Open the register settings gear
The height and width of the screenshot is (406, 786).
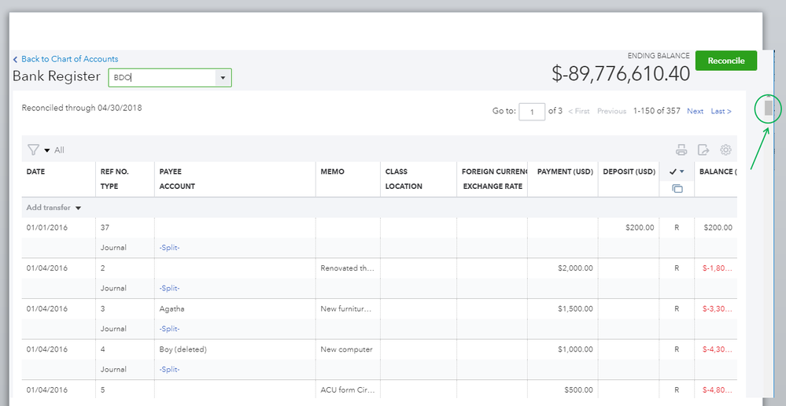coord(726,150)
